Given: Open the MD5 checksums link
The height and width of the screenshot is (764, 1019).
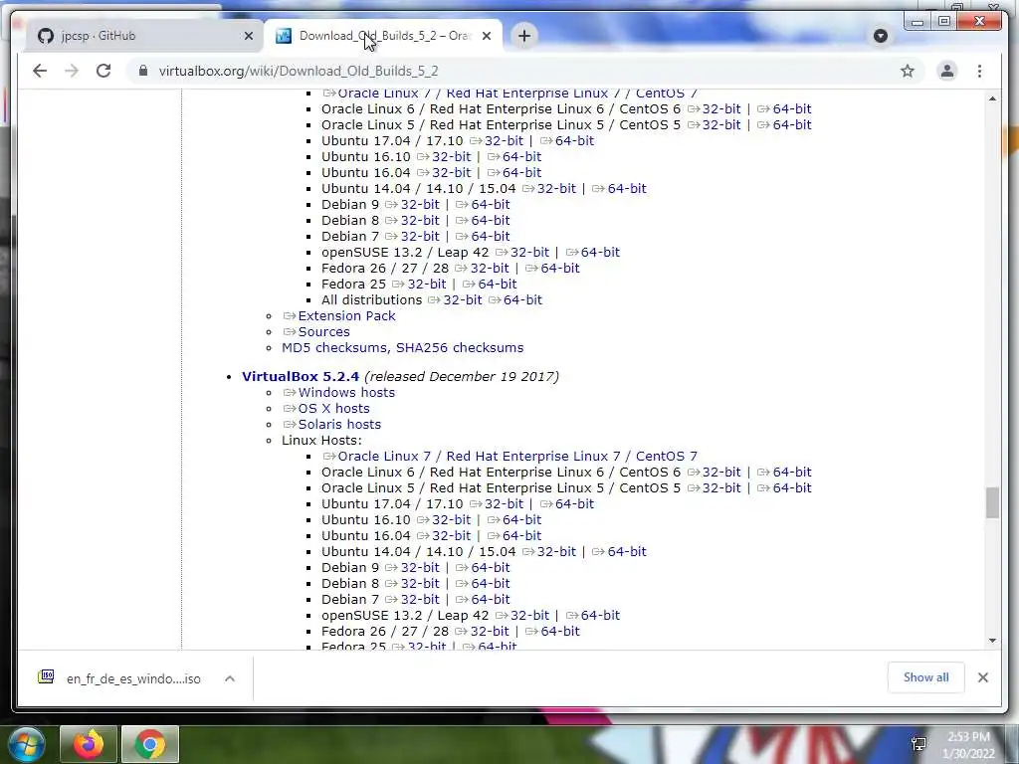Looking at the screenshot, I should pyautogui.click(x=335, y=347).
